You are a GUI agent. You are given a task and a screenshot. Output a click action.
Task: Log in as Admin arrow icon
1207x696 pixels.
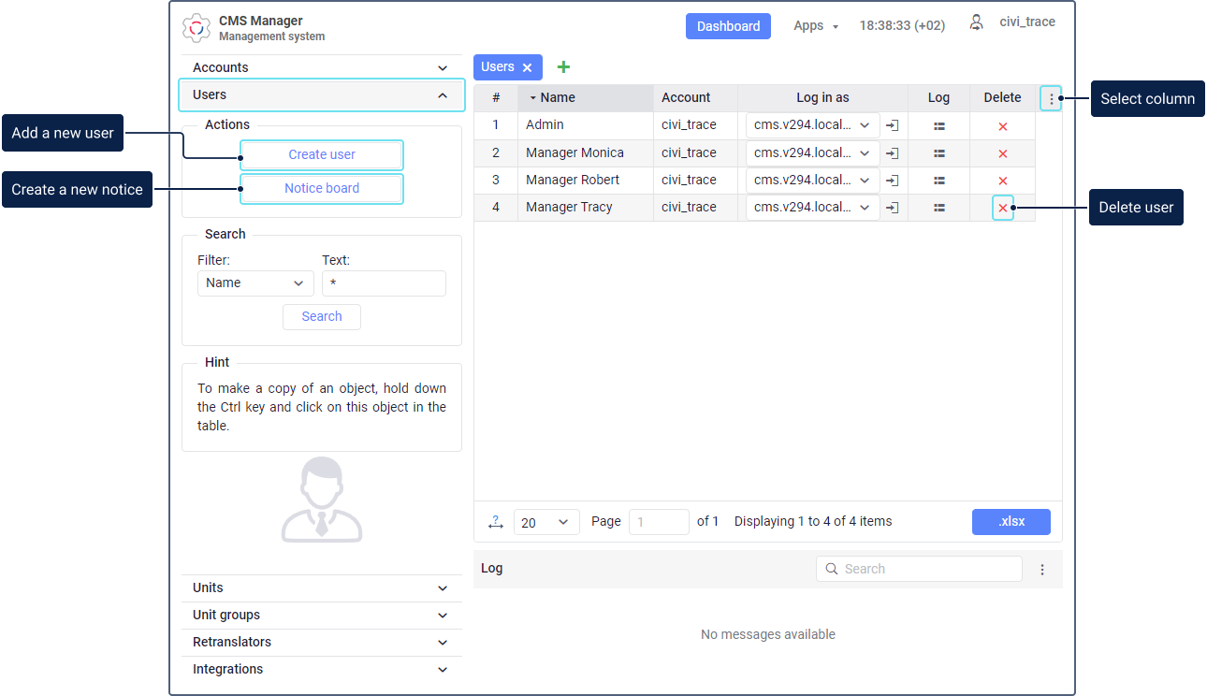point(893,125)
